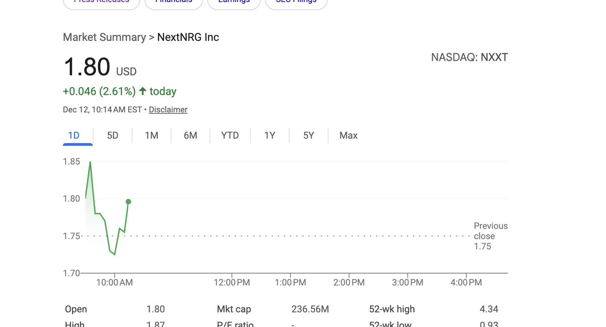Click the Previous close 1.75 label
This screenshot has height=327, width=606.
tap(491, 236)
